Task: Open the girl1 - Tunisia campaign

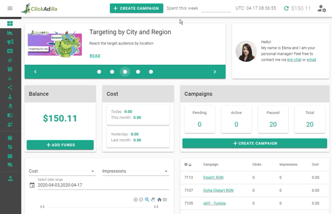Action: click(x=215, y=203)
